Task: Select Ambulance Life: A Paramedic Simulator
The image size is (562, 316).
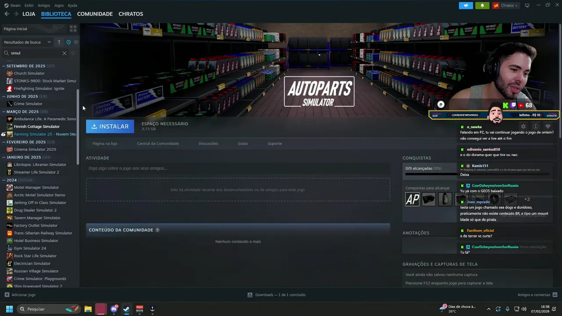Action: [x=42, y=119]
